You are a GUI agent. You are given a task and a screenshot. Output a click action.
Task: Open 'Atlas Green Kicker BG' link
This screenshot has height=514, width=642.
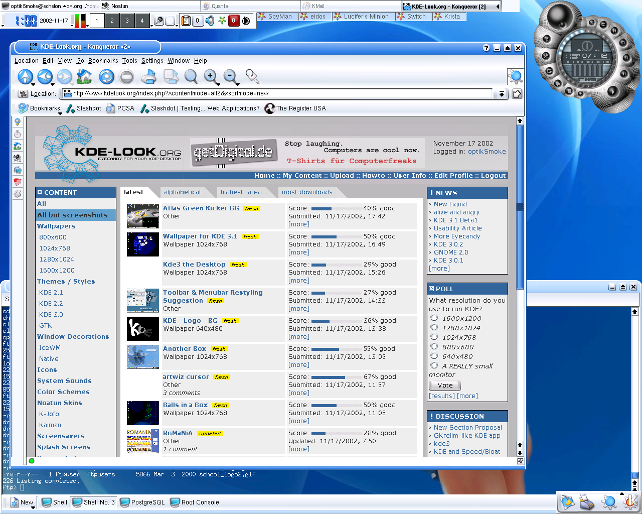[x=201, y=208]
